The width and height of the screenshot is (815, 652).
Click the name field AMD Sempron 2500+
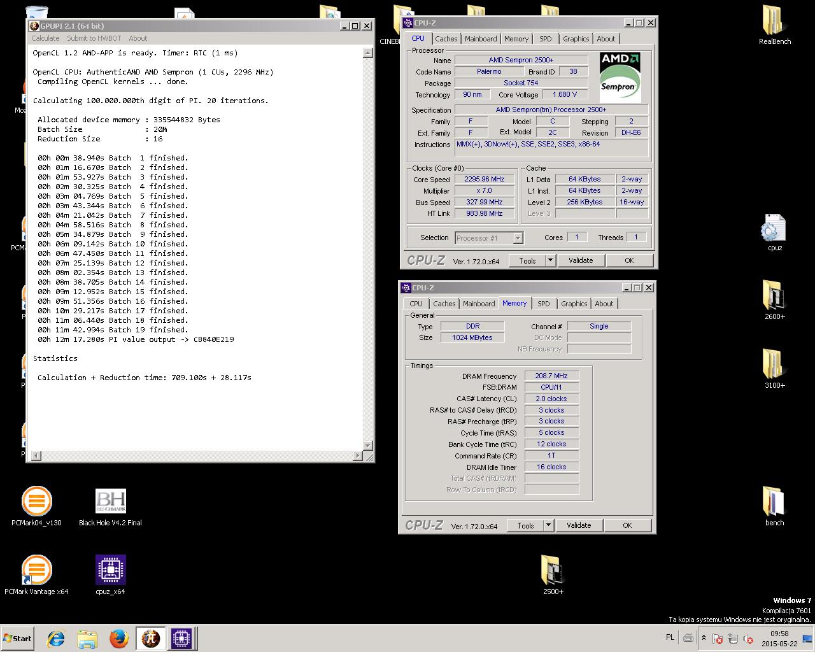coord(521,60)
